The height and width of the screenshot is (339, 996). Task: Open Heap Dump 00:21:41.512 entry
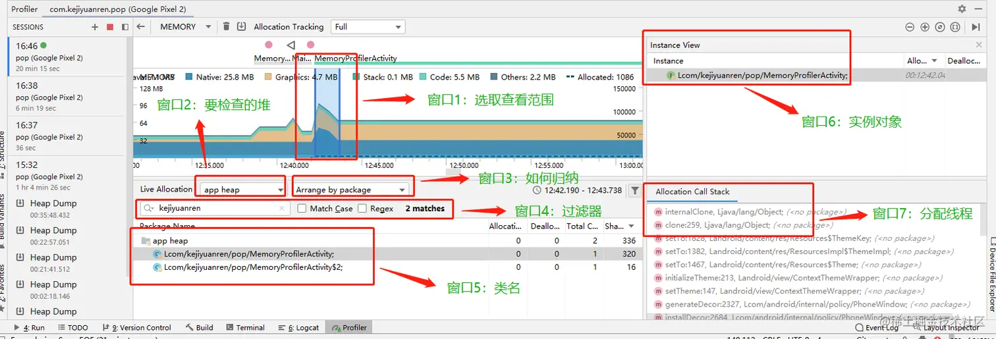65,263
